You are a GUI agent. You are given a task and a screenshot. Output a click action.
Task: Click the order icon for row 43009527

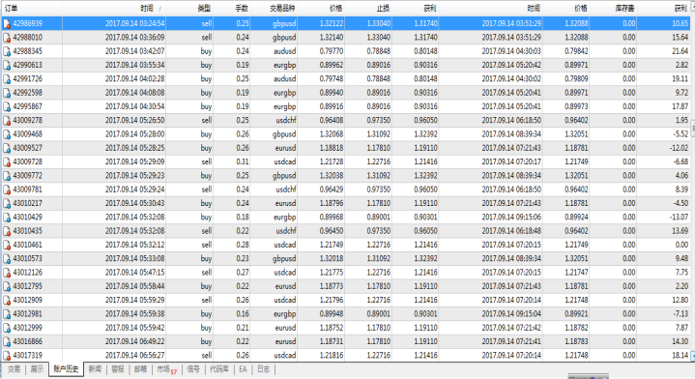tap(7, 148)
